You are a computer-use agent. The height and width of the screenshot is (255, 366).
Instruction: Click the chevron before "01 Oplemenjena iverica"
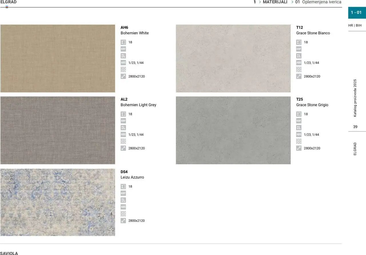tap(292, 2)
